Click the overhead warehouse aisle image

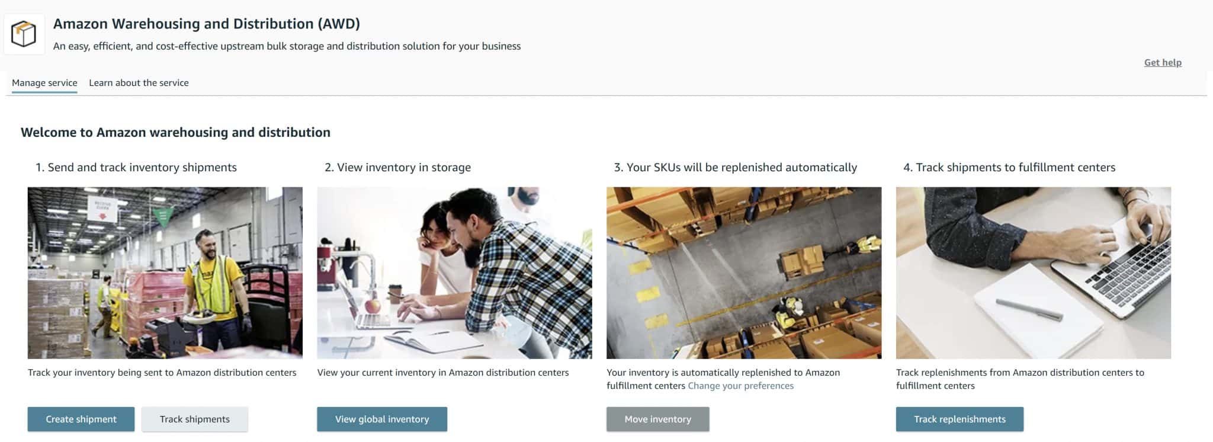click(x=744, y=273)
